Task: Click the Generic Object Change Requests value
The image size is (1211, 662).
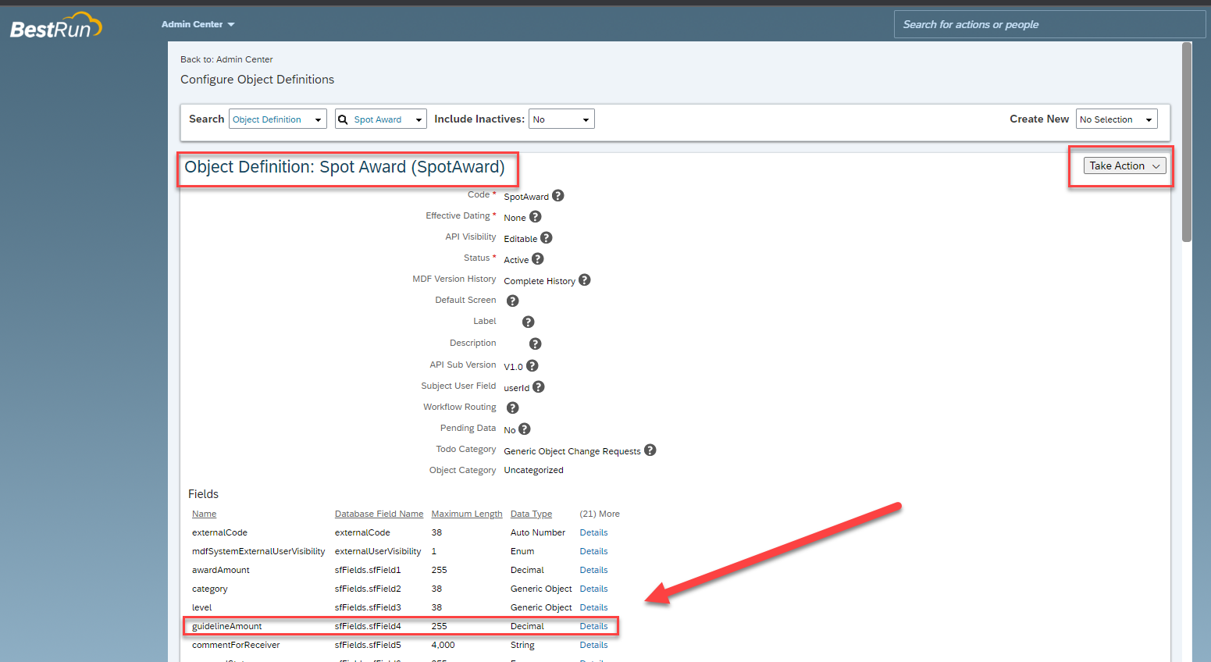Action: [x=572, y=451]
